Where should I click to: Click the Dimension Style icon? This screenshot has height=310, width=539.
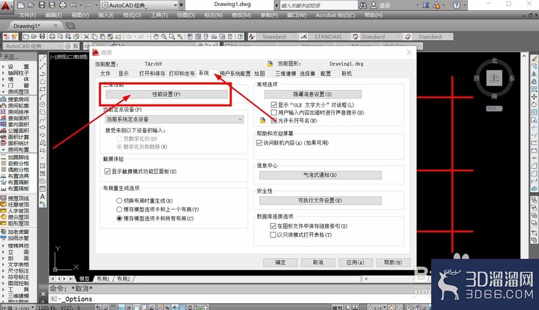pyautogui.click(x=303, y=37)
